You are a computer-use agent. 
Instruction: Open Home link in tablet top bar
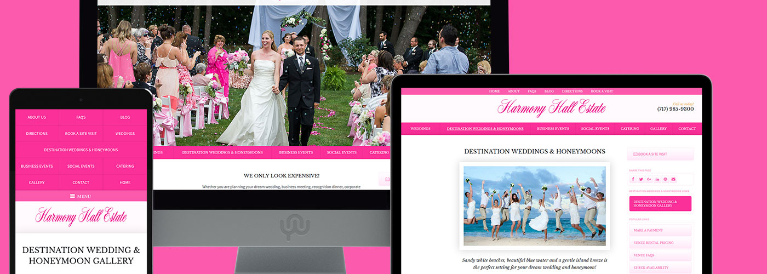point(494,91)
